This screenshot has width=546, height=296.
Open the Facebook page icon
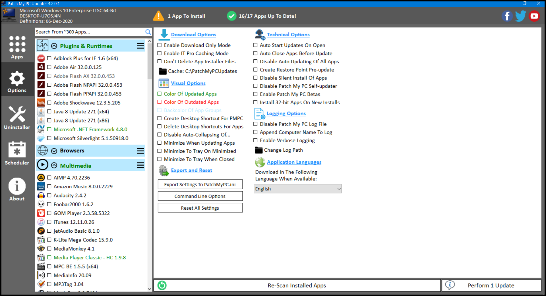coord(507,16)
